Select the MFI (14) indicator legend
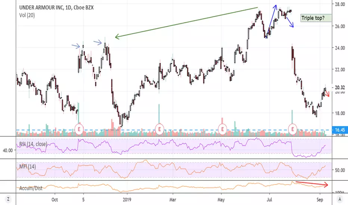 (x=27, y=167)
